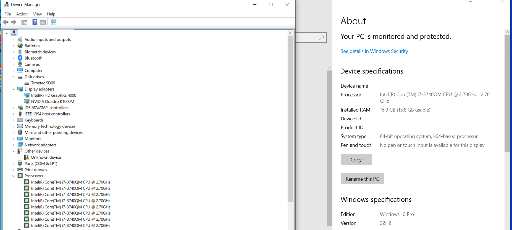Click the Device Manager vertical scrollbar thumb
This screenshot has height=230, width=512.
[290, 118]
